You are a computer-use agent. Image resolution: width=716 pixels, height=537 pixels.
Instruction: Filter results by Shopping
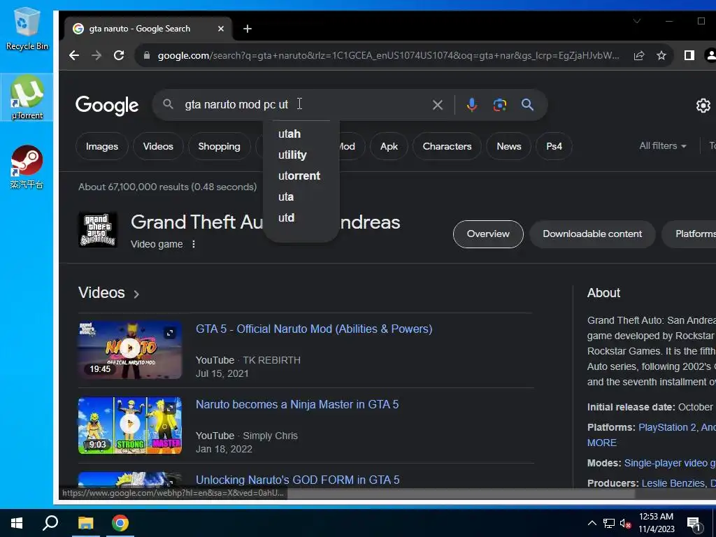click(219, 147)
